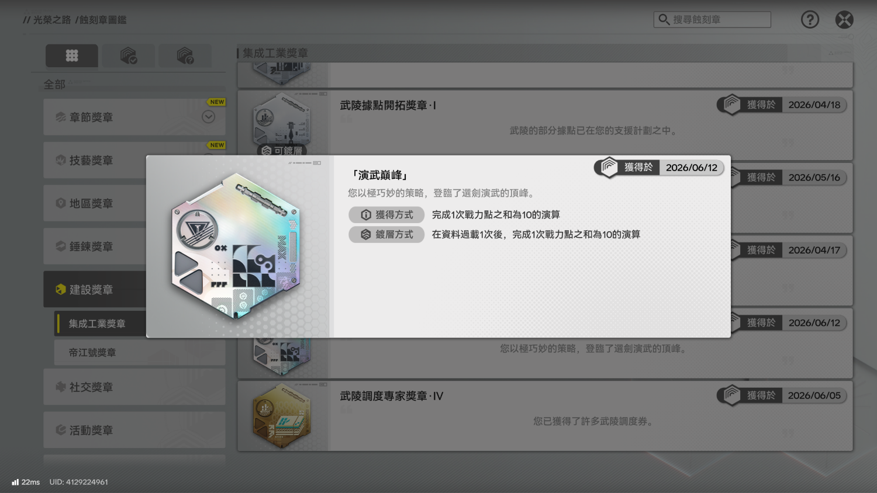Click the 鍍層方式 label button
The width and height of the screenshot is (877, 493).
click(x=386, y=235)
